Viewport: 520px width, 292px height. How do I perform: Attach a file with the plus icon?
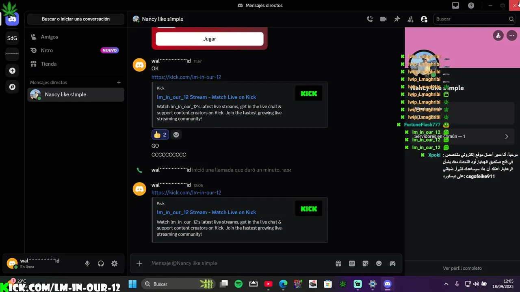(139, 263)
